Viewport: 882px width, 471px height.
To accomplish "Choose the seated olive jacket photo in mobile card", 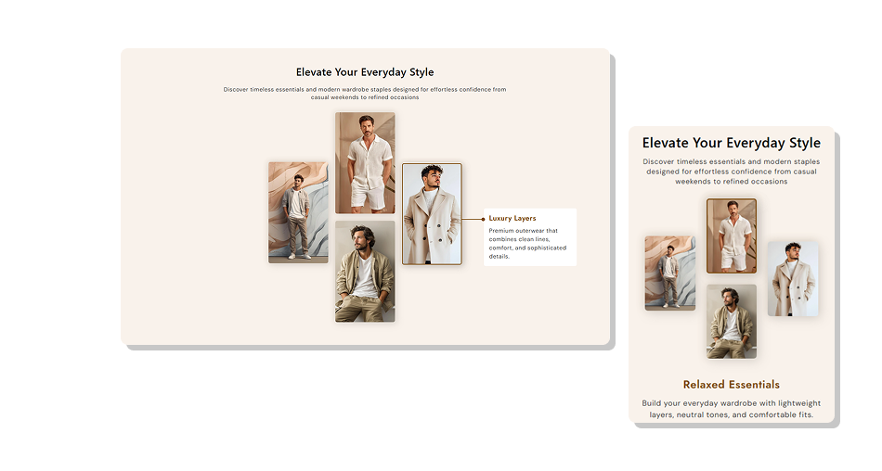I will [732, 322].
